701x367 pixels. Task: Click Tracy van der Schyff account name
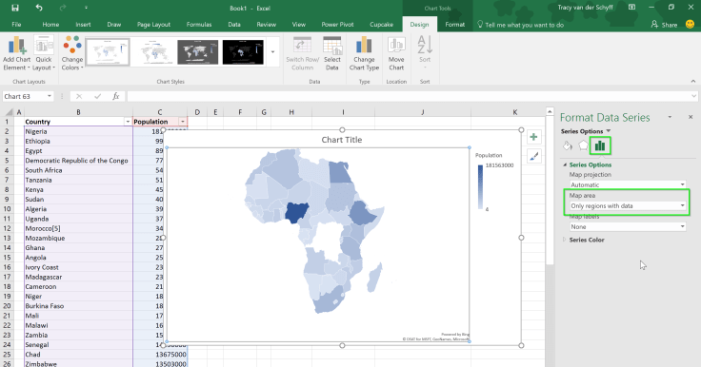(585, 8)
